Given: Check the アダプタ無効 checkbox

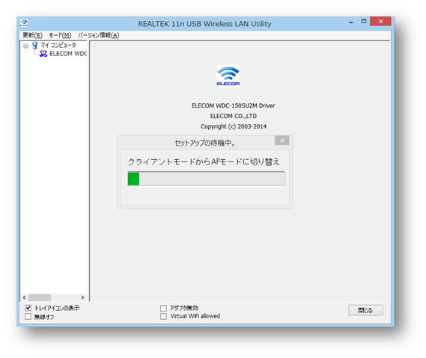Looking at the screenshot, I should (x=163, y=308).
